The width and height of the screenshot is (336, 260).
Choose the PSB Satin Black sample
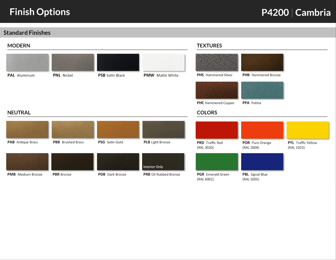point(118,62)
